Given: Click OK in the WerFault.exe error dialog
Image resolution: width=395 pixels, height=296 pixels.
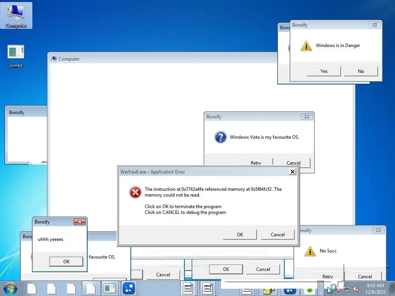Looking at the screenshot, I should pos(240,235).
